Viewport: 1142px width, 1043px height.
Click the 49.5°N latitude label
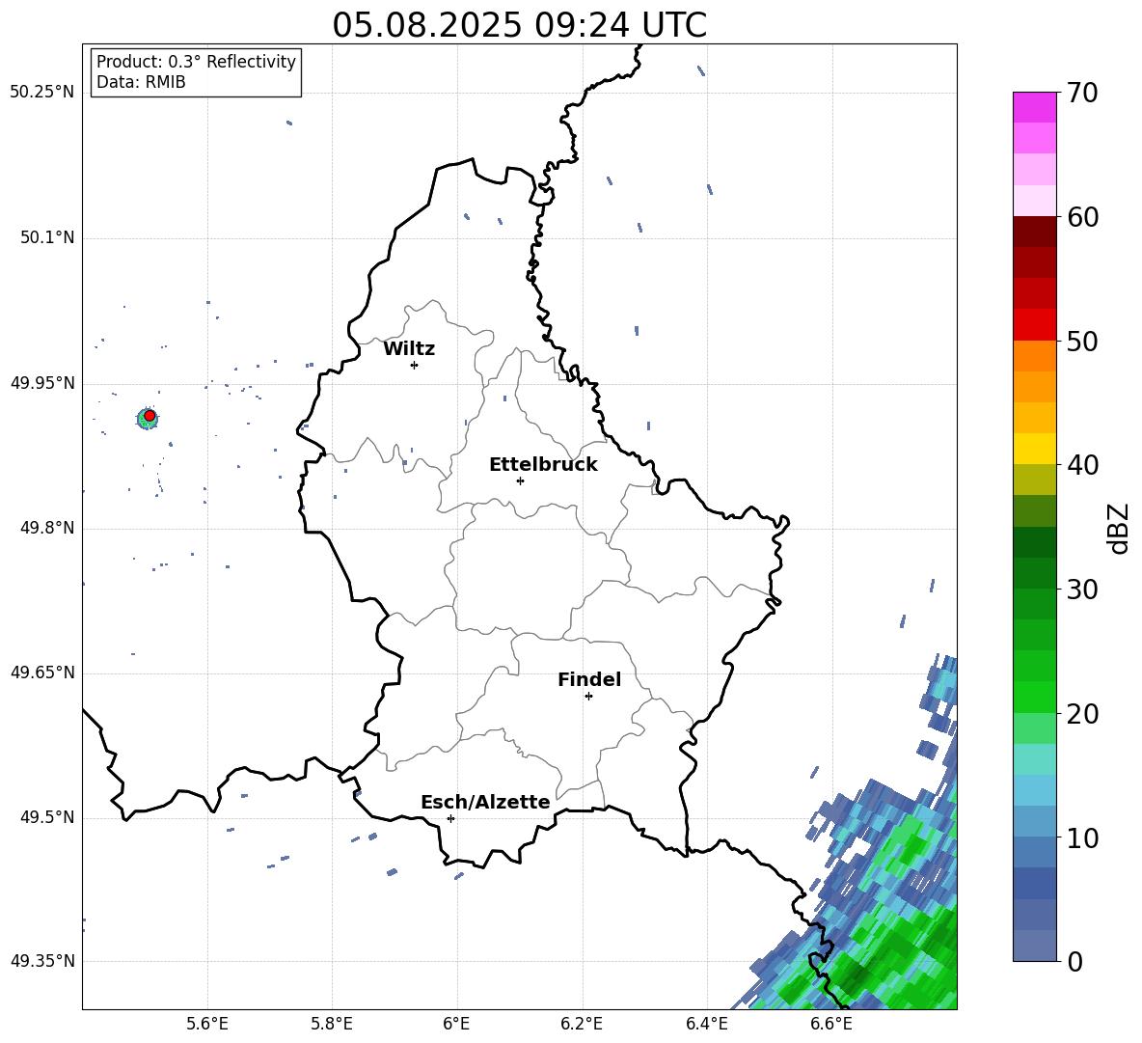46,817
